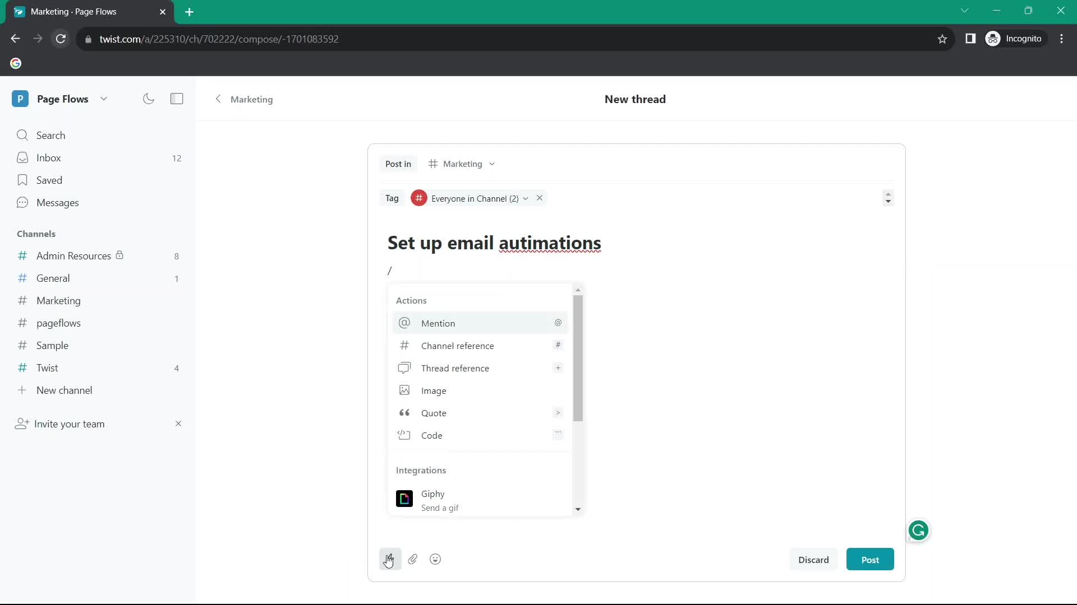Click the Discard button

click(813, 559)
